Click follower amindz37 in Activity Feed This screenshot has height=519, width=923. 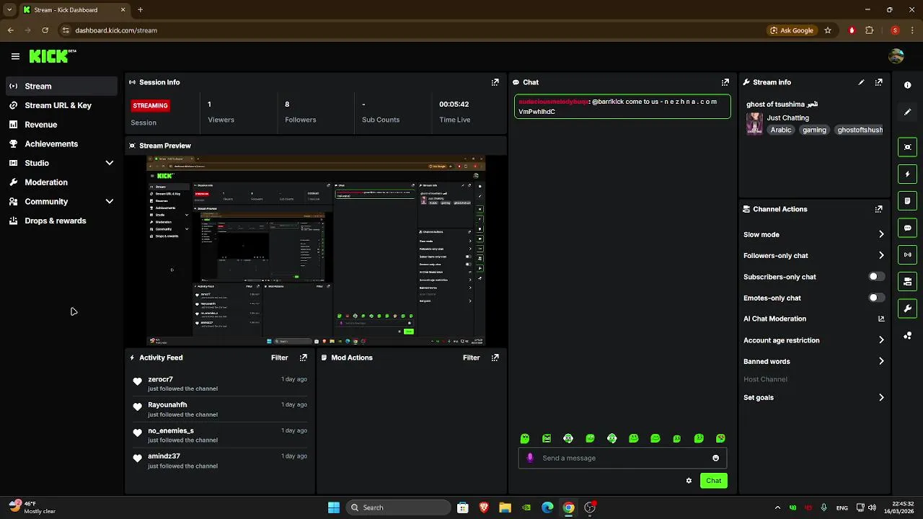tap(164, 456)
